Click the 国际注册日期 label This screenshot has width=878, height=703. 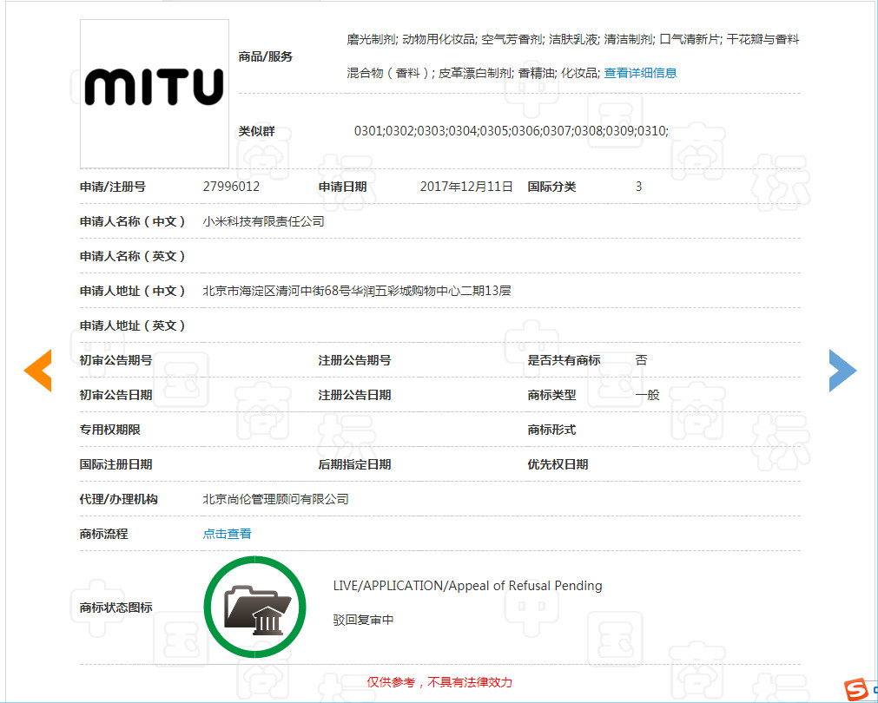(x=116, y=464)
